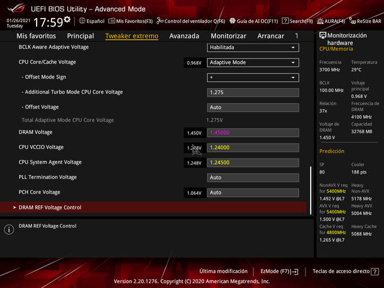The image size is (384, 288).
Task: Open BCLK Aware Adaptive Voltage dropdown
Action: (x=253, y=47)
